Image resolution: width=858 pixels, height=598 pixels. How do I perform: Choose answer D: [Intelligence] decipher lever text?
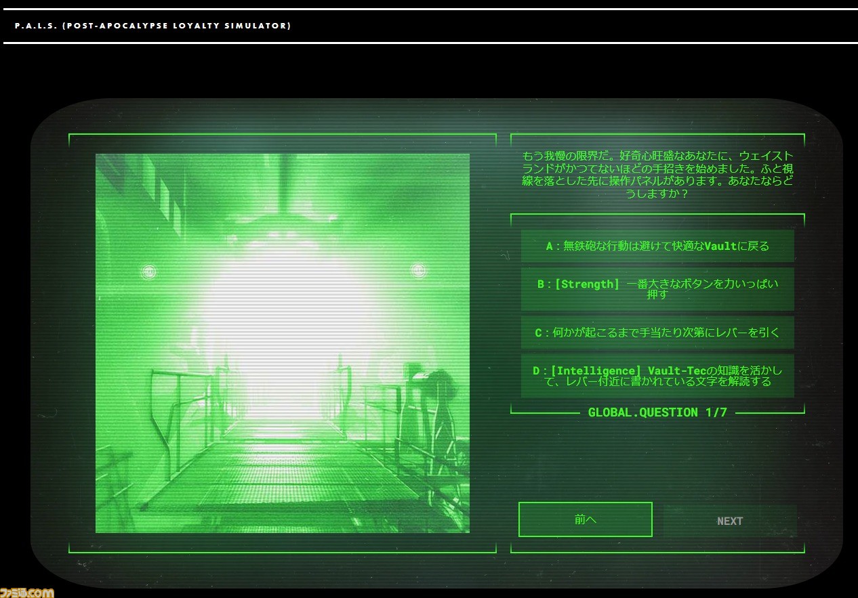(x=657, y=376)
